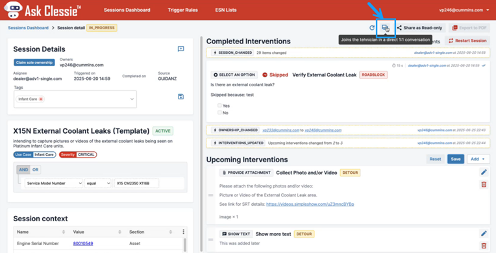
Task: Click the Reset button in Upcoming Interventions
Action: 435,159
